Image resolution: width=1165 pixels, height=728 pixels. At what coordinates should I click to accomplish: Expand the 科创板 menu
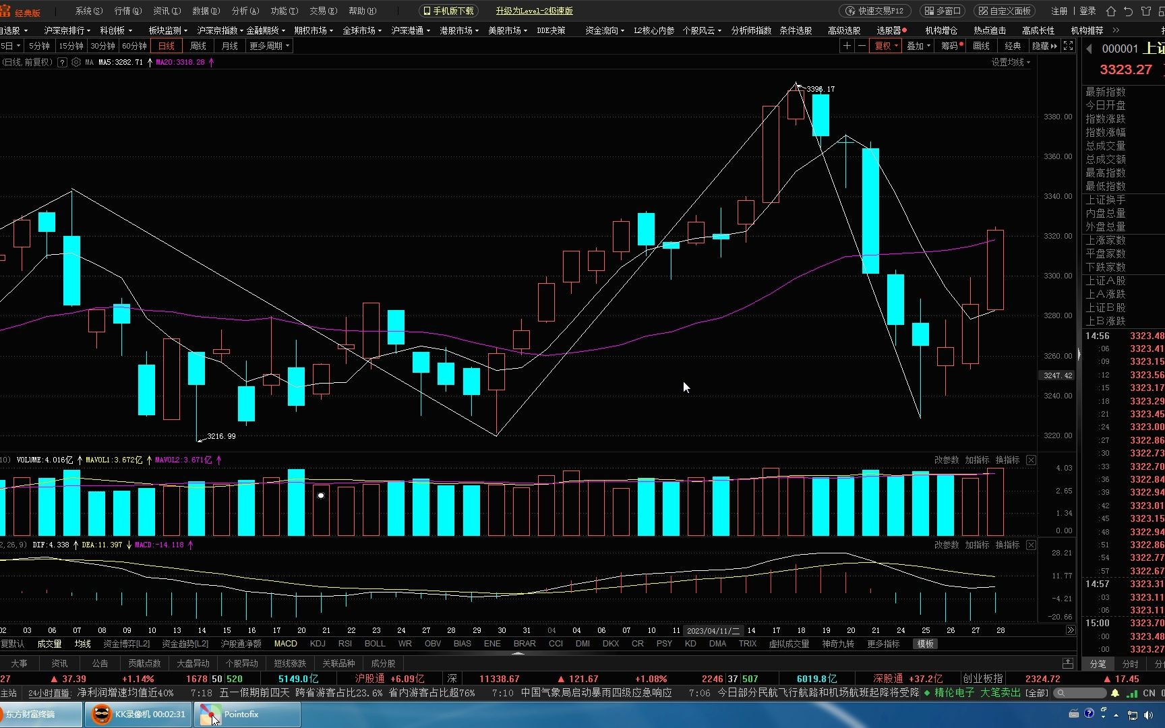tap(116, 30)
